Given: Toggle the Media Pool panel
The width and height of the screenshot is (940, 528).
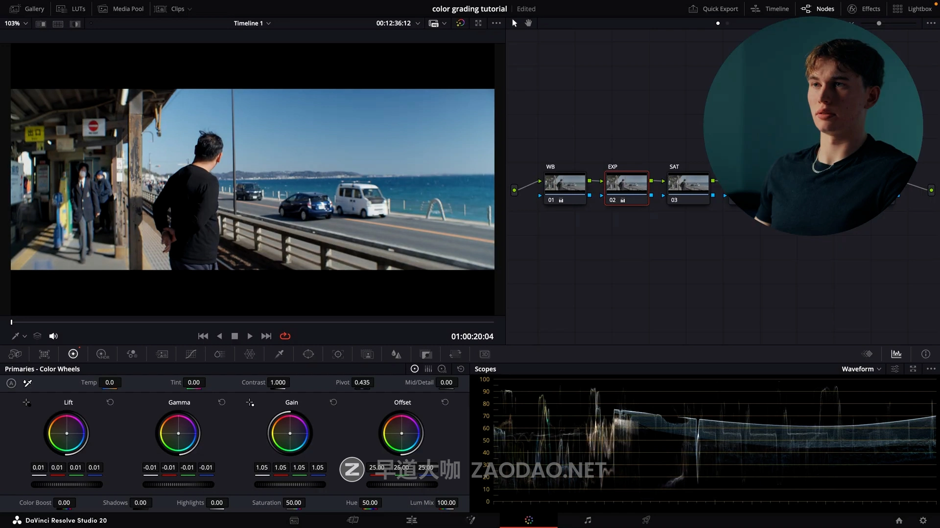Looking at the screenshot, I should 121,9.
